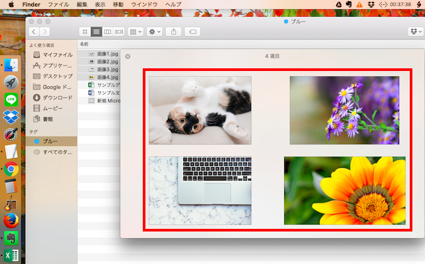This screenshot has width=425, height=264.
Task: Go back with the Finder back arrow
Action: click(x=34, y=32)
